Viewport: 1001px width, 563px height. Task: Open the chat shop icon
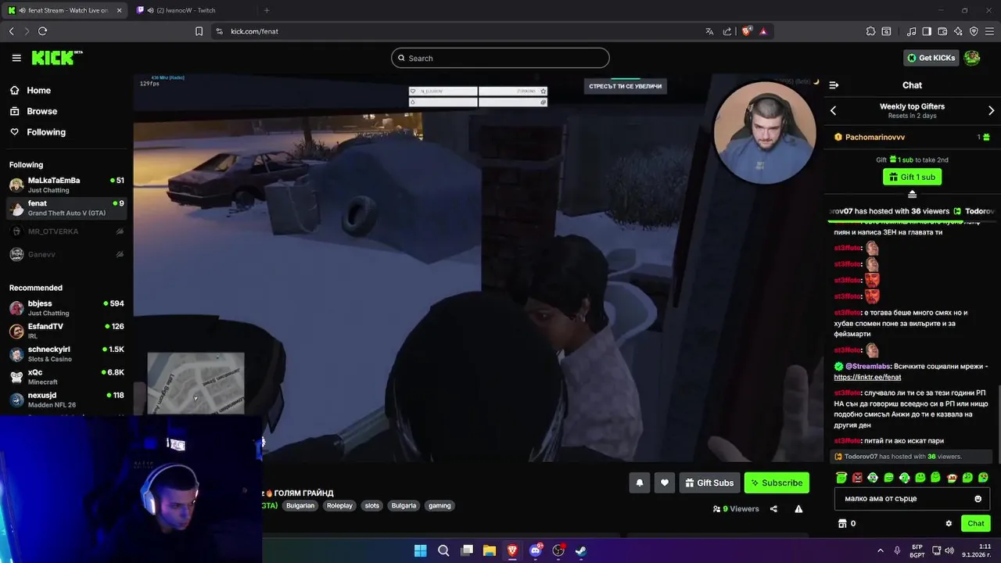(842, 524)
